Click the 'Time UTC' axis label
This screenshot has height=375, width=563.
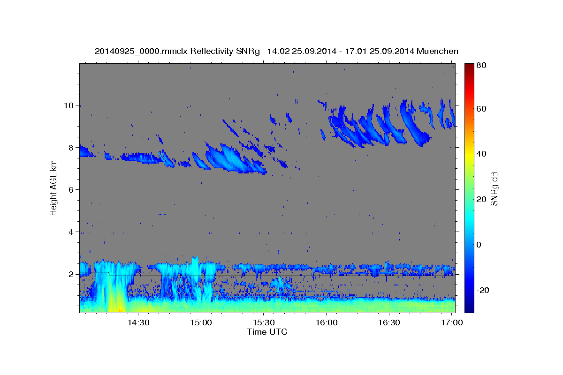pos(267,332)
